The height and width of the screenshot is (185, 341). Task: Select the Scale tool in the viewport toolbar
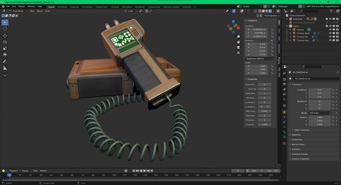[5, 48]
